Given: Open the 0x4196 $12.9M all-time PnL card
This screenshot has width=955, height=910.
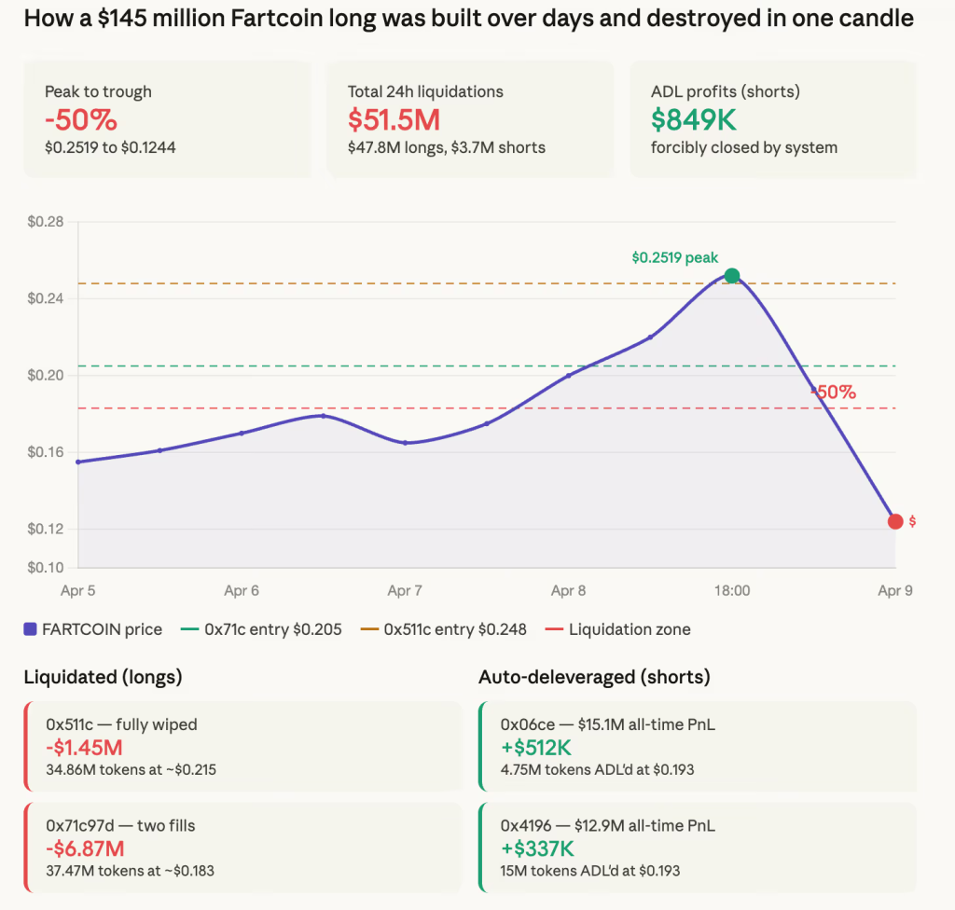Looking at the screenshot, I should pos(697,847).
